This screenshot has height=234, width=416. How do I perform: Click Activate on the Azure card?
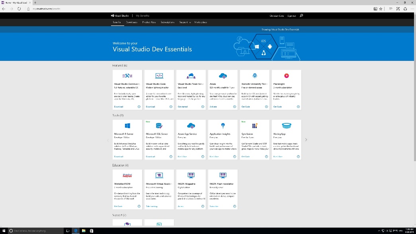(x=213, y=107)
